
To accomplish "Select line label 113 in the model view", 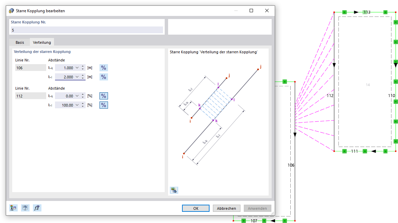I will click(x=367, y=12).
